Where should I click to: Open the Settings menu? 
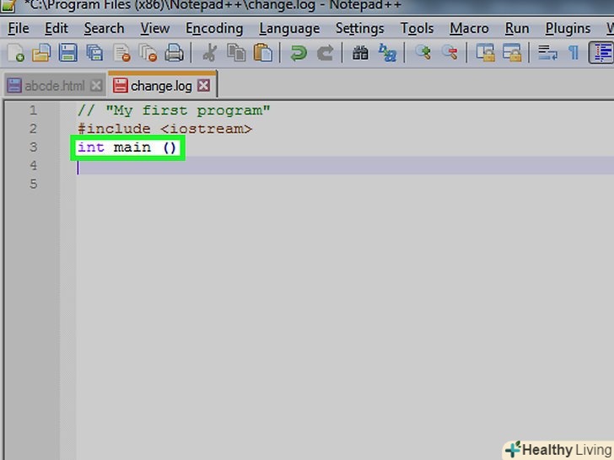(360, 29)
